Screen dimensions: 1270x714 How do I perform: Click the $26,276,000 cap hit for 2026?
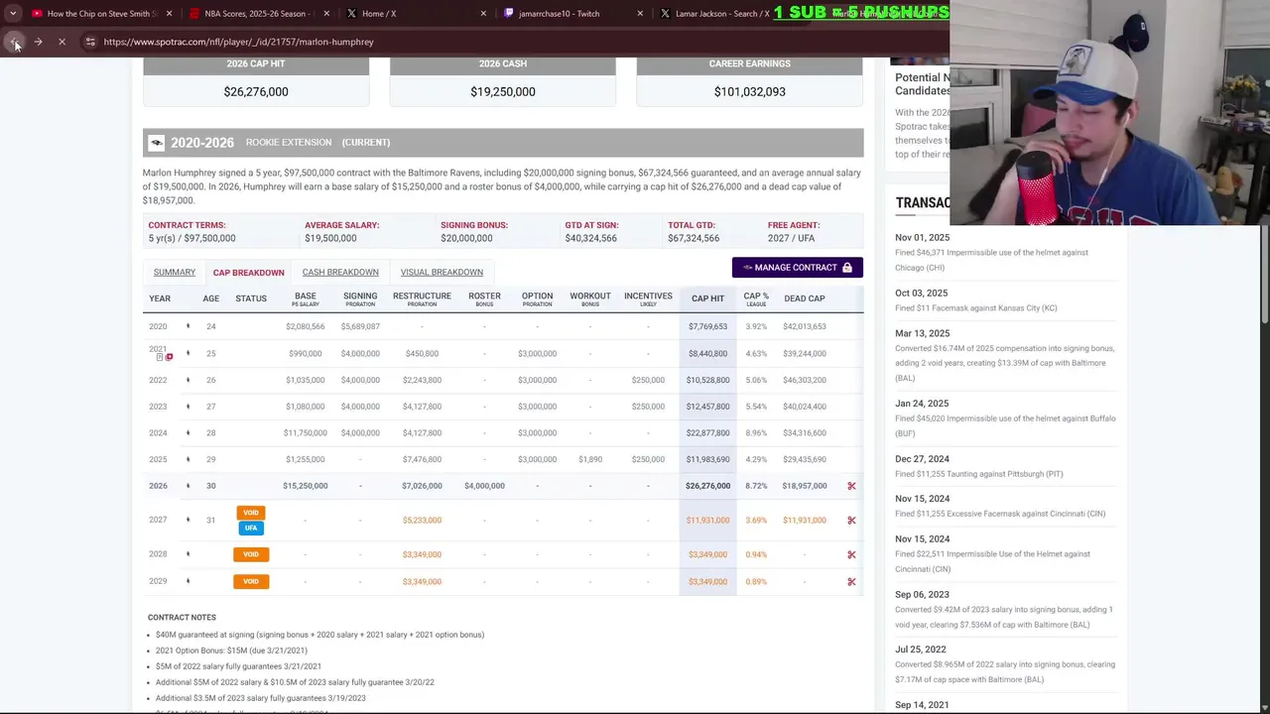click(707, 486)
